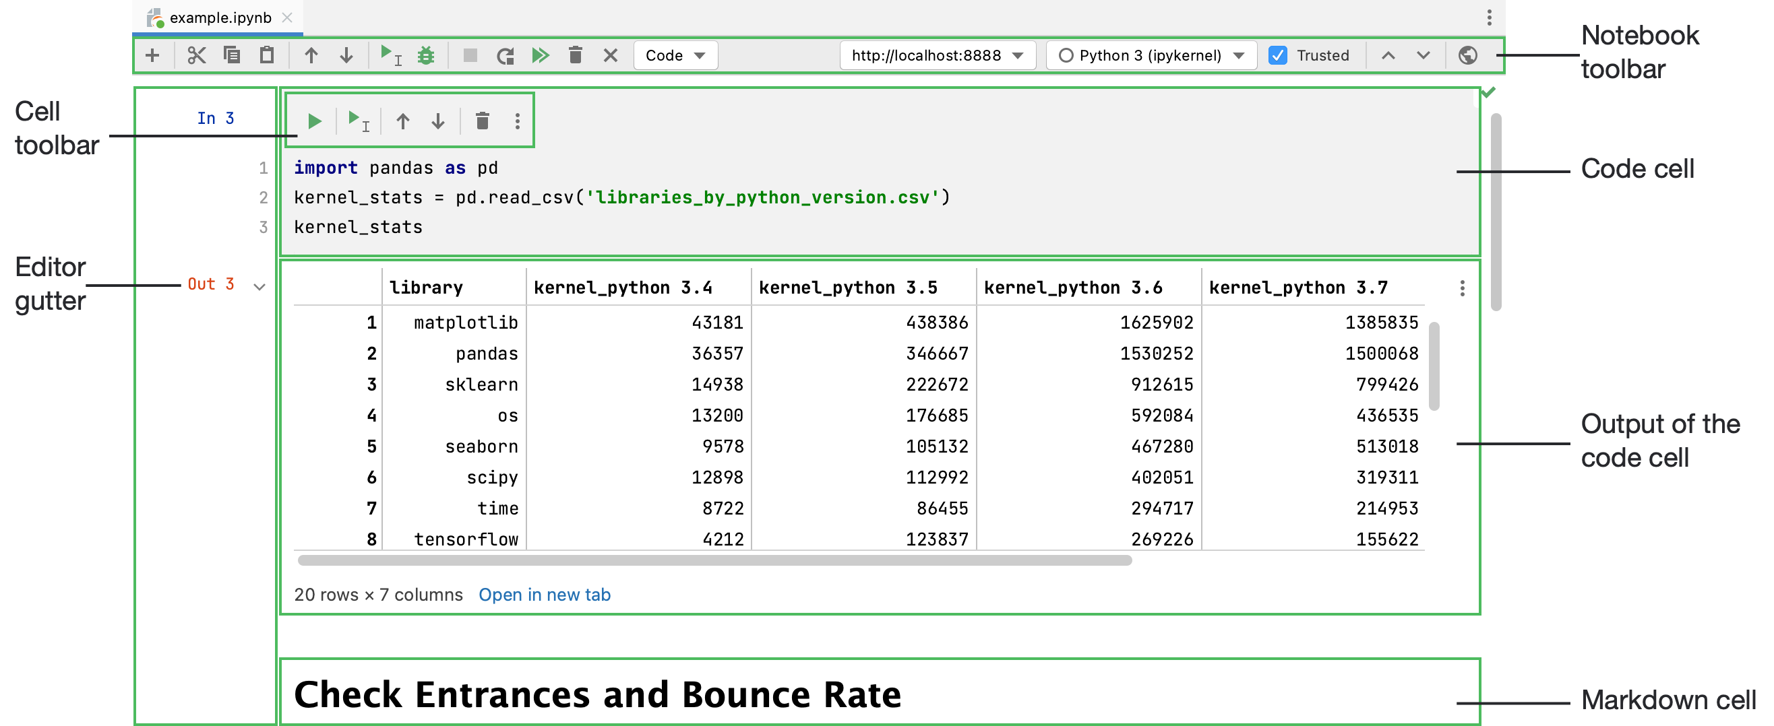The height and width of the screenshot is (726, 1774).
Task: Add a new cell with plus icon
Action: [152, 55]
